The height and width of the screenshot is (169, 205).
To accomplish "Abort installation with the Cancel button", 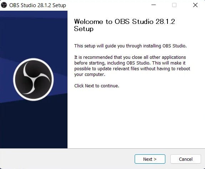I will [x=186, y=159].
